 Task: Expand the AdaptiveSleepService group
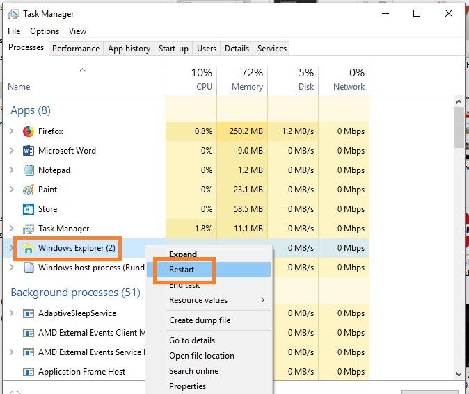[12, 313]
